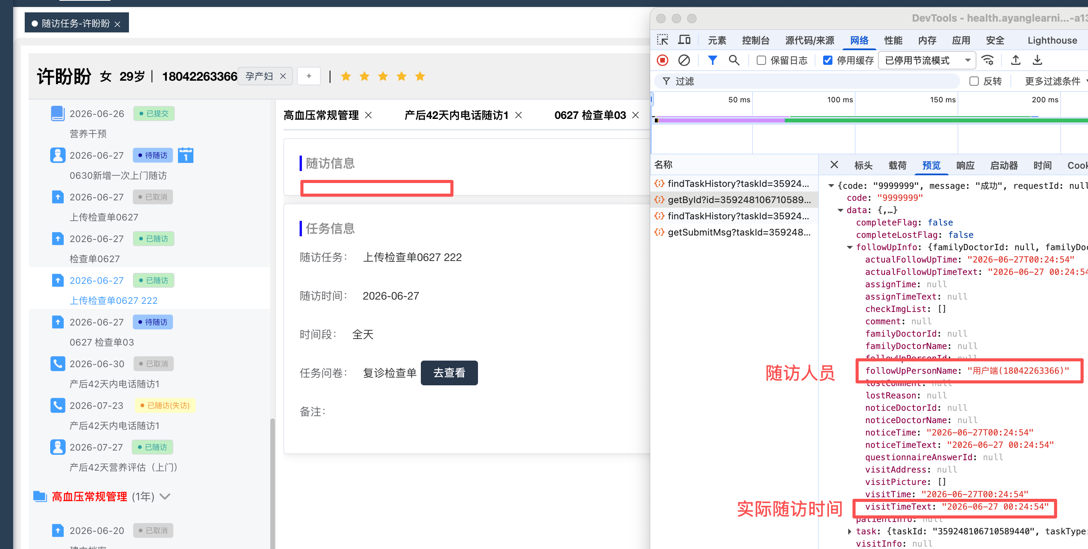Viewport: 1088px width, 549px height.
Task: Close the request details pane X
Action: 834,165
